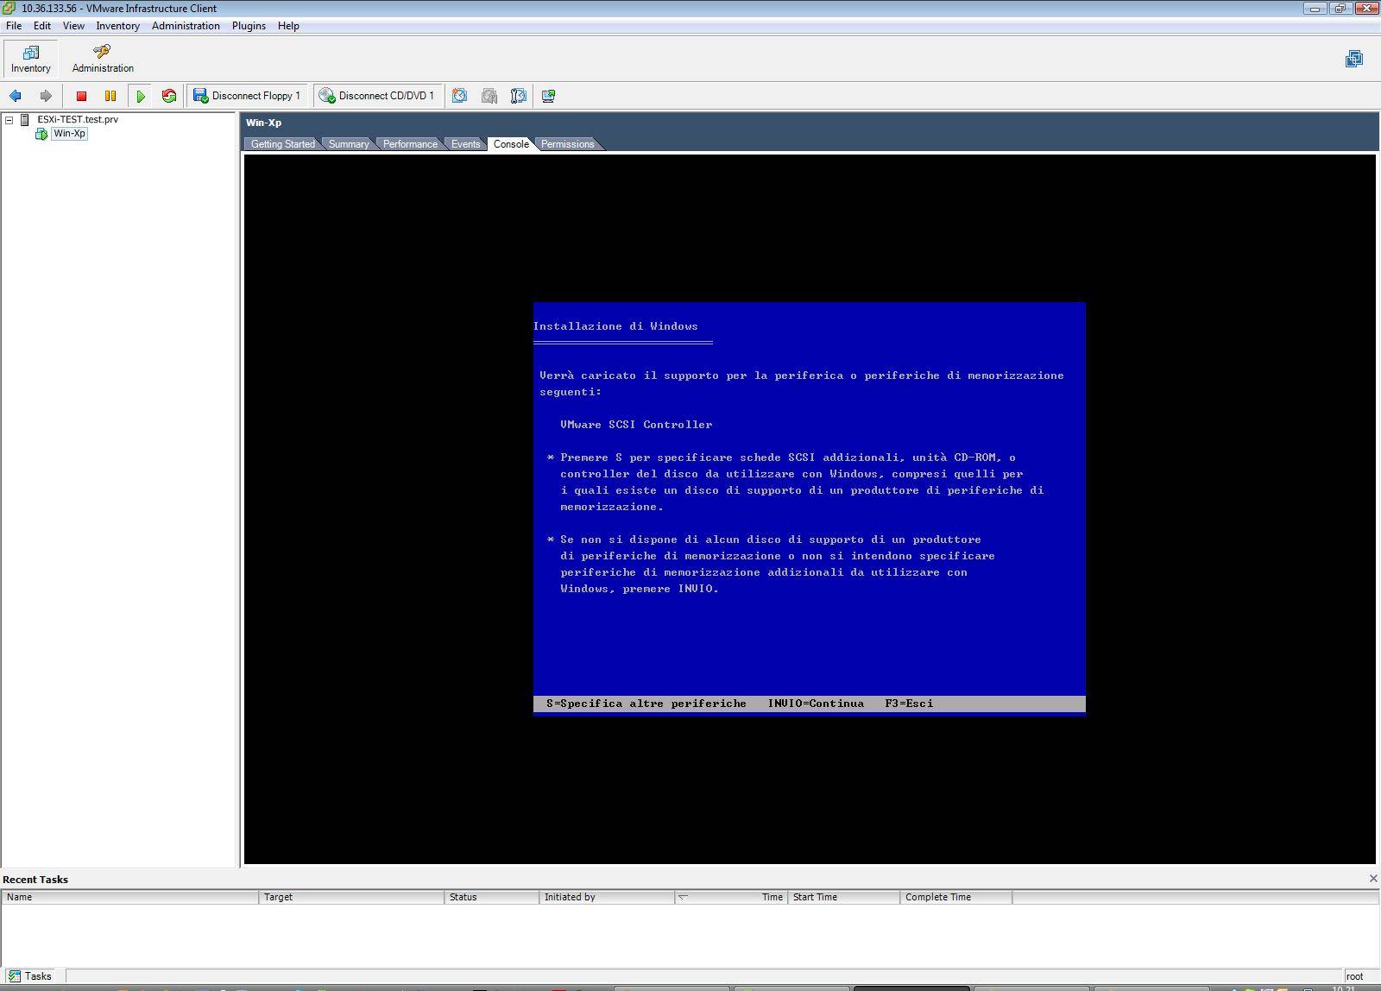Power on VM with green play icon
The height and width of the screenshot is (991, 1381).
140,96
